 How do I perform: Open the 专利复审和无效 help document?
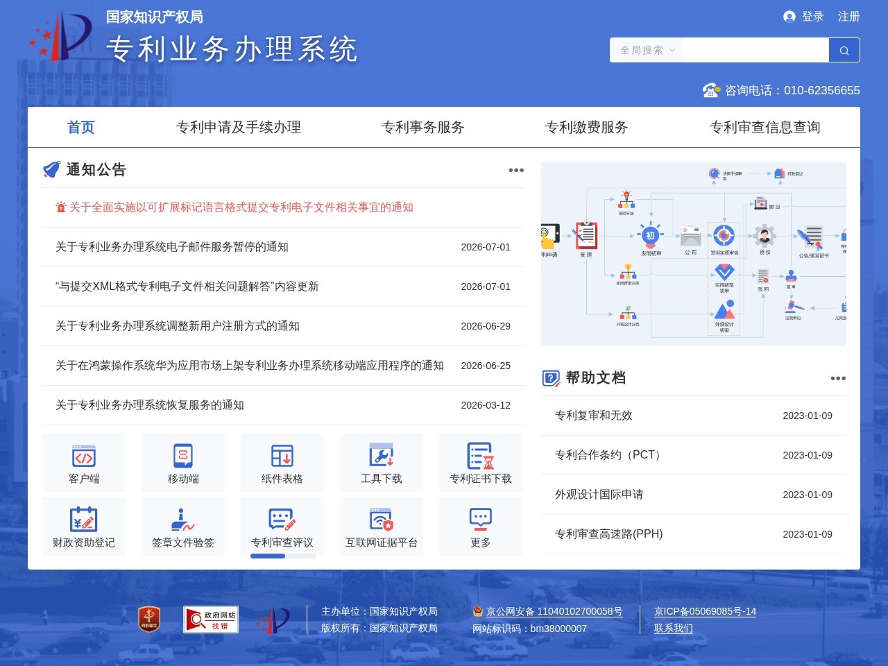(x=594, y=416)
